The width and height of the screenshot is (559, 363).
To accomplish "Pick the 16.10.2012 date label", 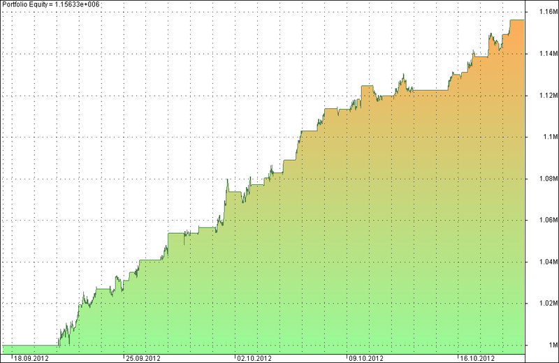I will 478,357.
